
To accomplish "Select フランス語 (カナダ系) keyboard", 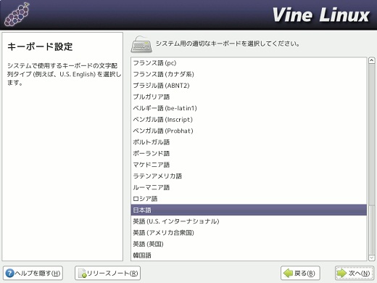I will tap(249, 74).
